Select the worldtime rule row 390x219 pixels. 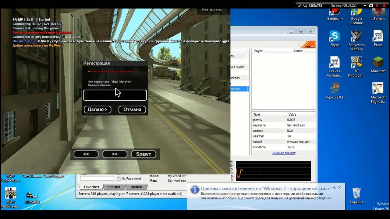point(284,147)
